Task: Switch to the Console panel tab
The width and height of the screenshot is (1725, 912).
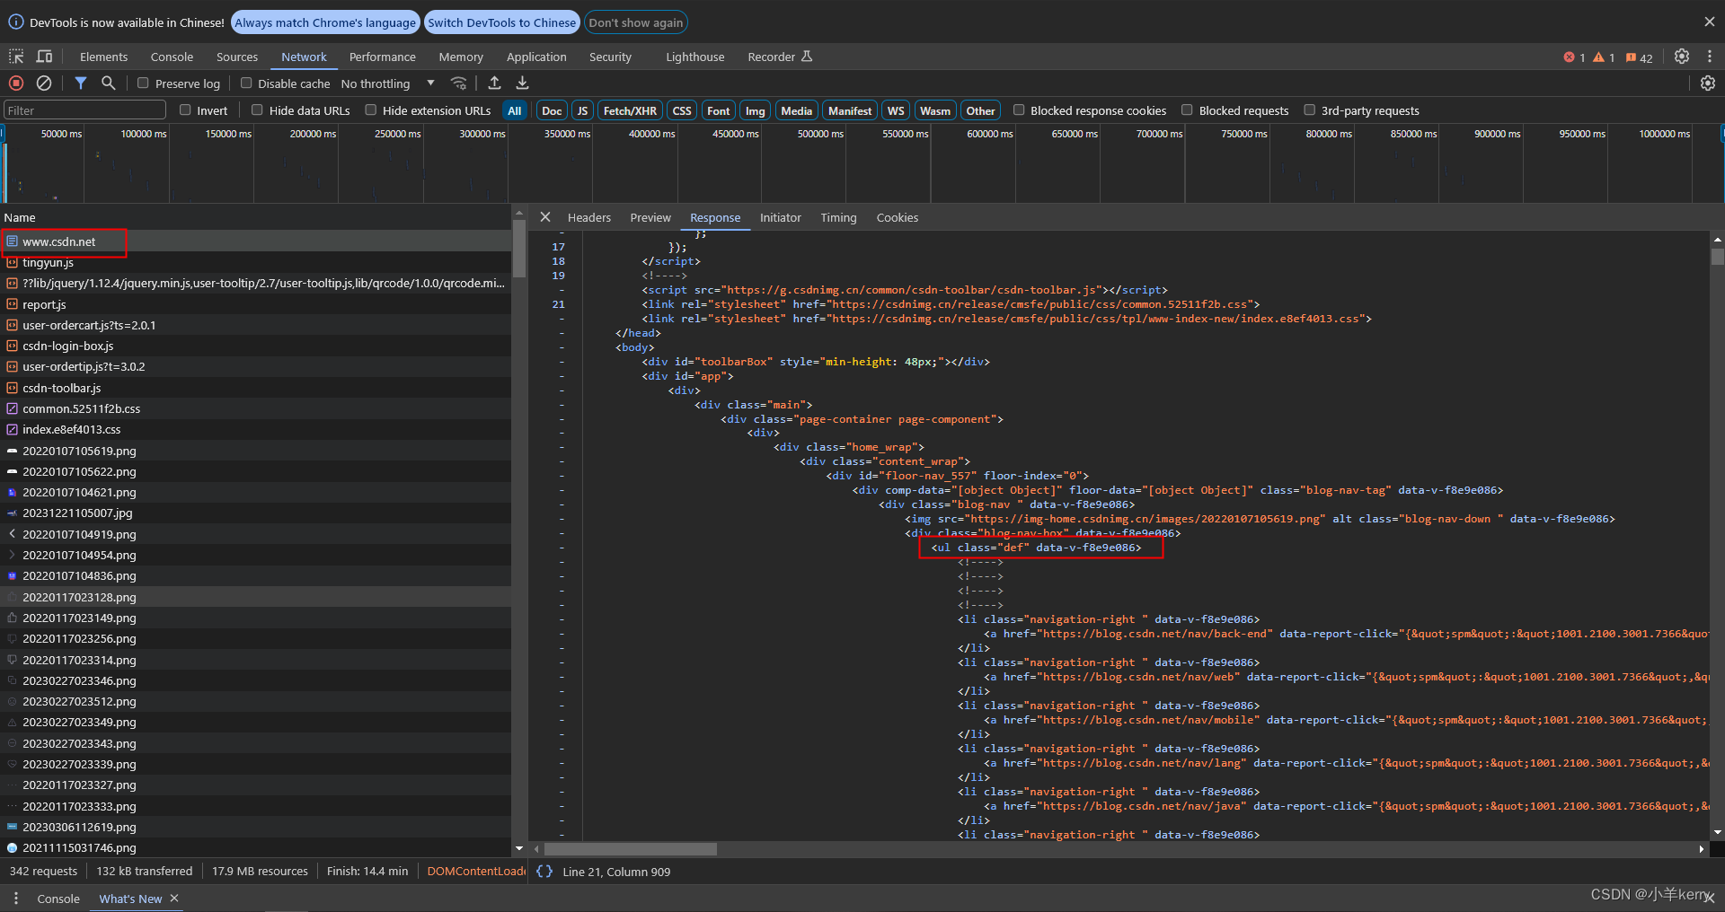Action: tap(172, 57)
